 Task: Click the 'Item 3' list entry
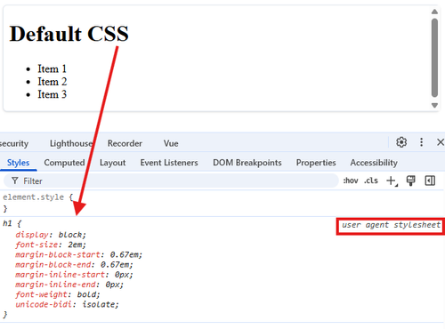click(x=53, y=94)
